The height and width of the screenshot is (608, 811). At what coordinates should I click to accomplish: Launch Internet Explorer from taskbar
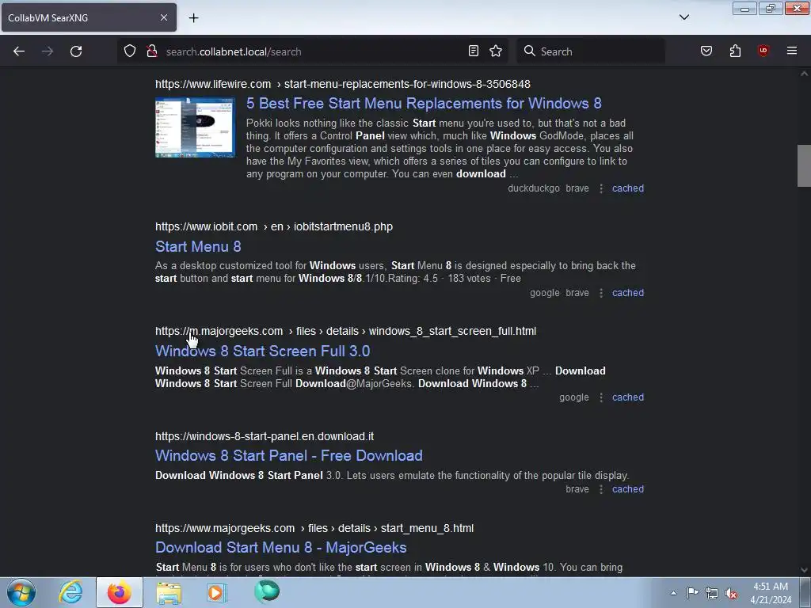click(70, 592)
